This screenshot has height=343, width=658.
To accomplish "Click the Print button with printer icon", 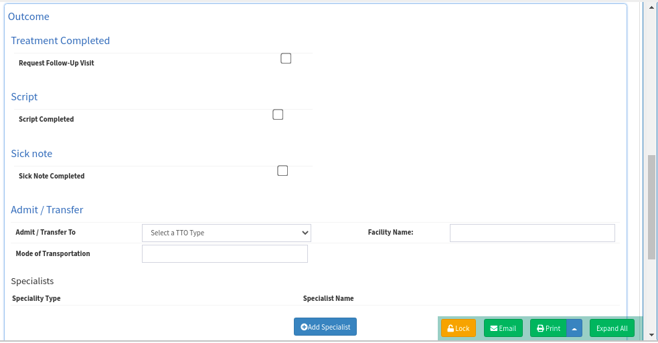I will click(548, 328).
